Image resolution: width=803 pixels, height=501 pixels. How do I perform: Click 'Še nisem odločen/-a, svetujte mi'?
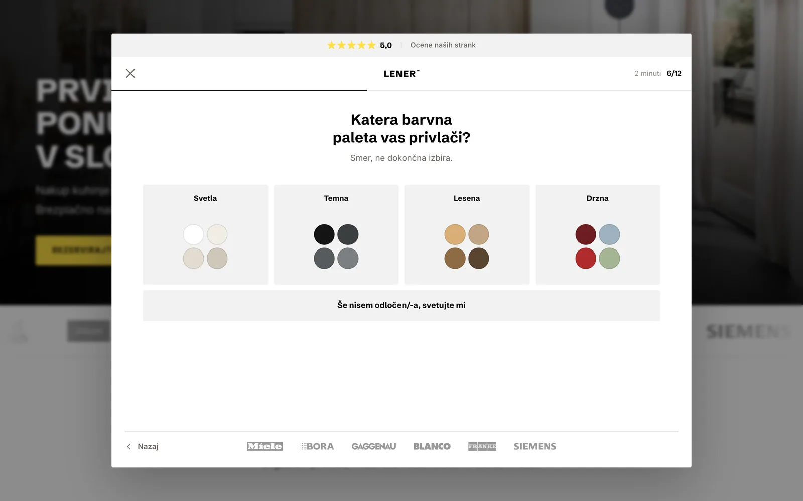tap(401, 305)
